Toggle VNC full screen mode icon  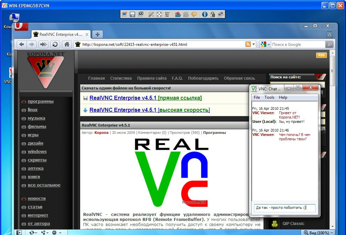click(159, 14)
